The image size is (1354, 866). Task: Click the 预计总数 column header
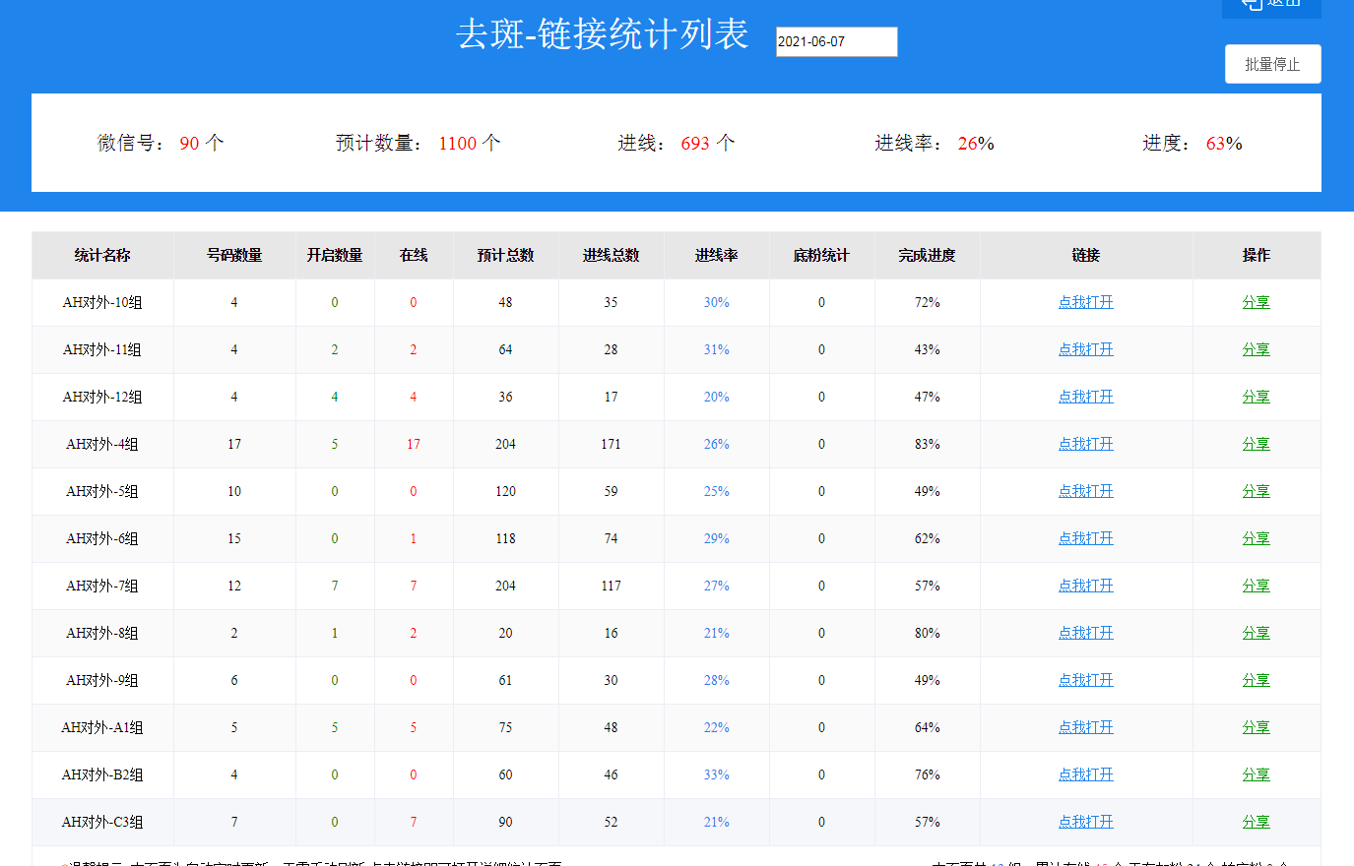coord(505,255)
